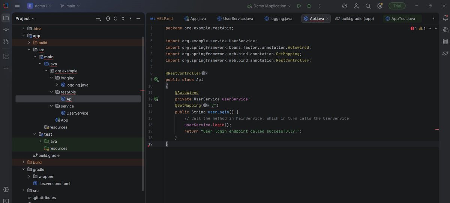Open the Commit tool window icon

[x=6, y=30]
